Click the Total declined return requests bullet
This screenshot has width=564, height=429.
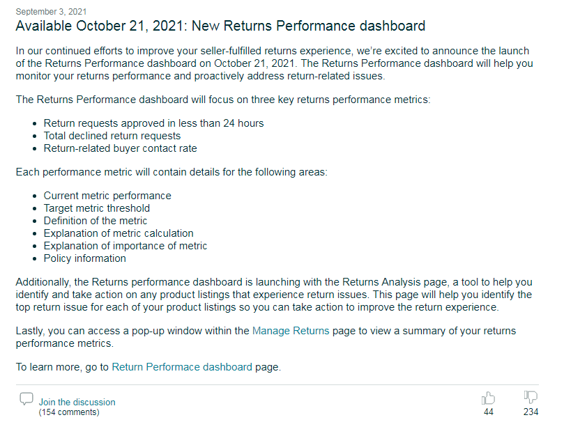(112, 136)
